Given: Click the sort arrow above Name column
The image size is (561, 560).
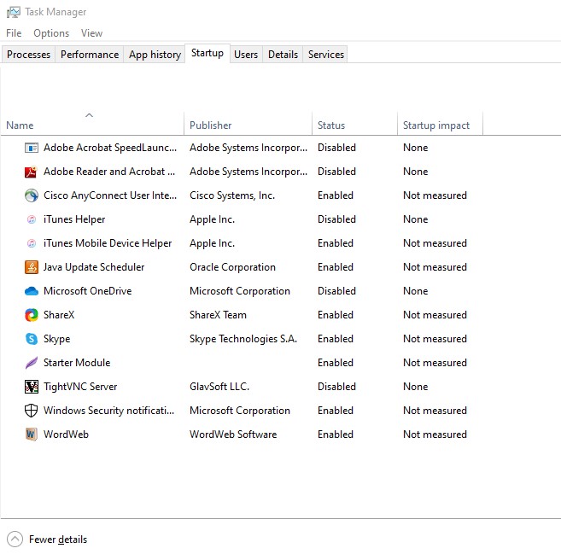Looking at the screenshot, I should coord(90,115).
